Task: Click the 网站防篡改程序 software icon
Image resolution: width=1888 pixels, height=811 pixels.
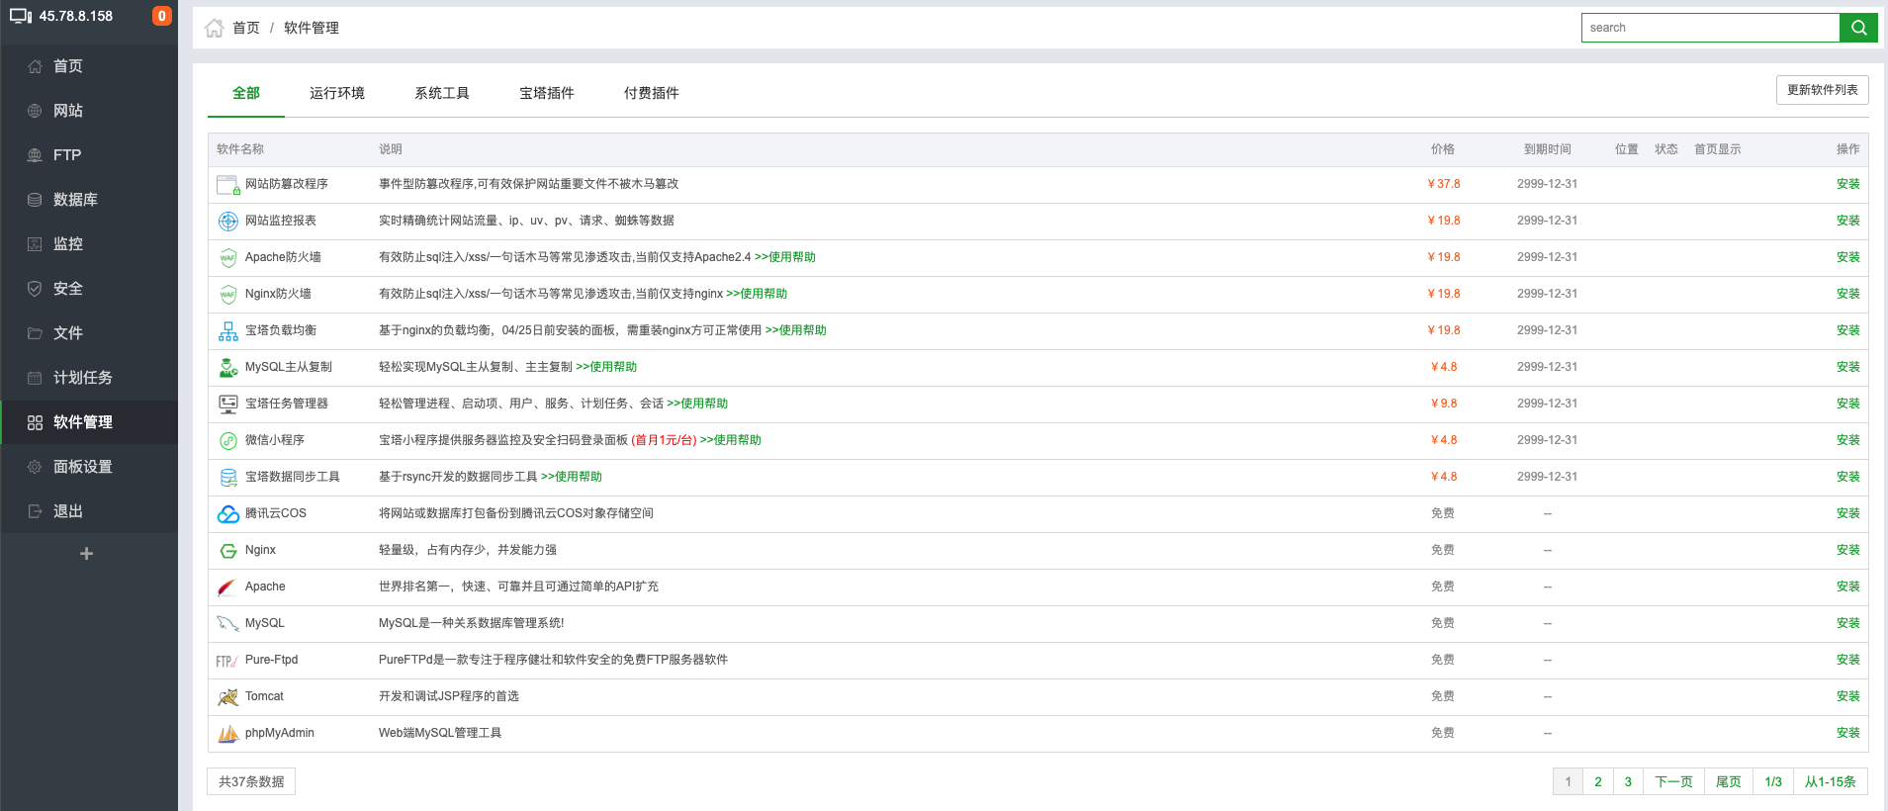Action: pos(228,185)
